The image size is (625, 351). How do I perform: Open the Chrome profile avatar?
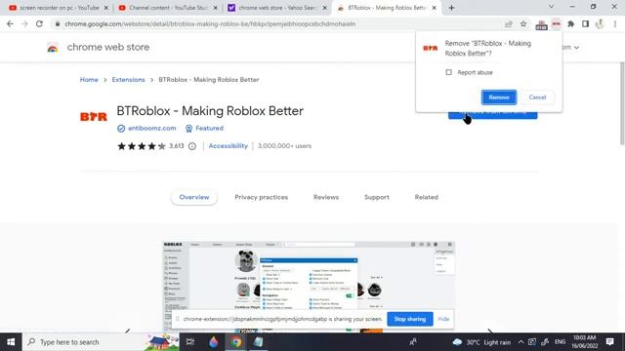(600, 23)
